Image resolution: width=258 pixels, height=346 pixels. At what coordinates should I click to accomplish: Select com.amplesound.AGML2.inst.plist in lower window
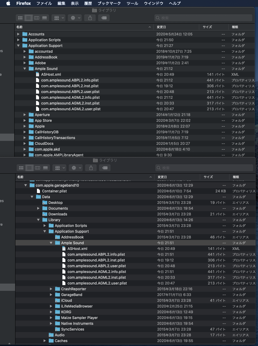coord(97,277)
